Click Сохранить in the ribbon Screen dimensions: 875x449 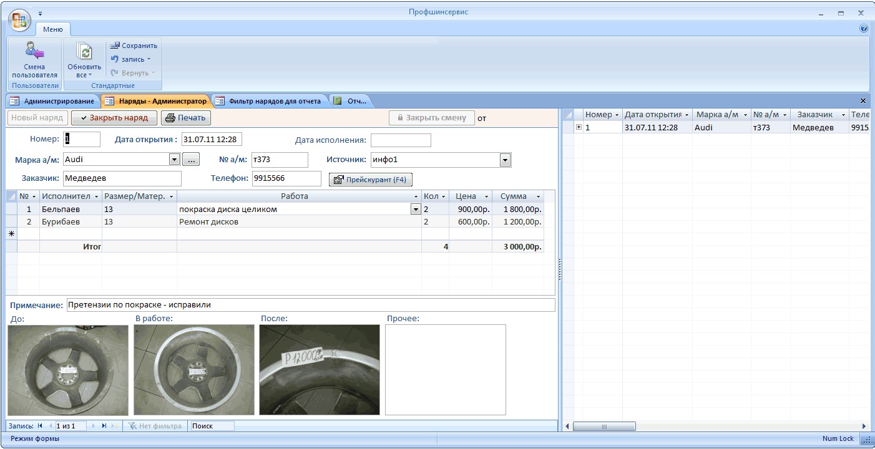pos(134,46)
